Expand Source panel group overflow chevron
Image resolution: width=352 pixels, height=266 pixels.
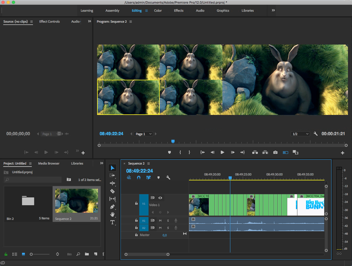pyautogui.click(x=89, y=21)
